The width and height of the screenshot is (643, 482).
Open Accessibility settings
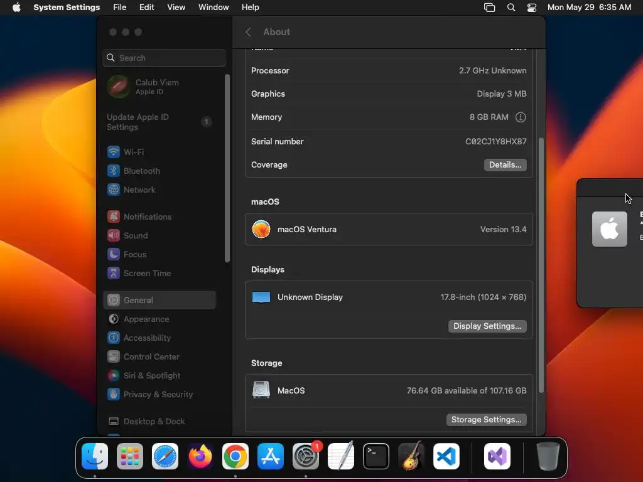(x=159, y=338)
